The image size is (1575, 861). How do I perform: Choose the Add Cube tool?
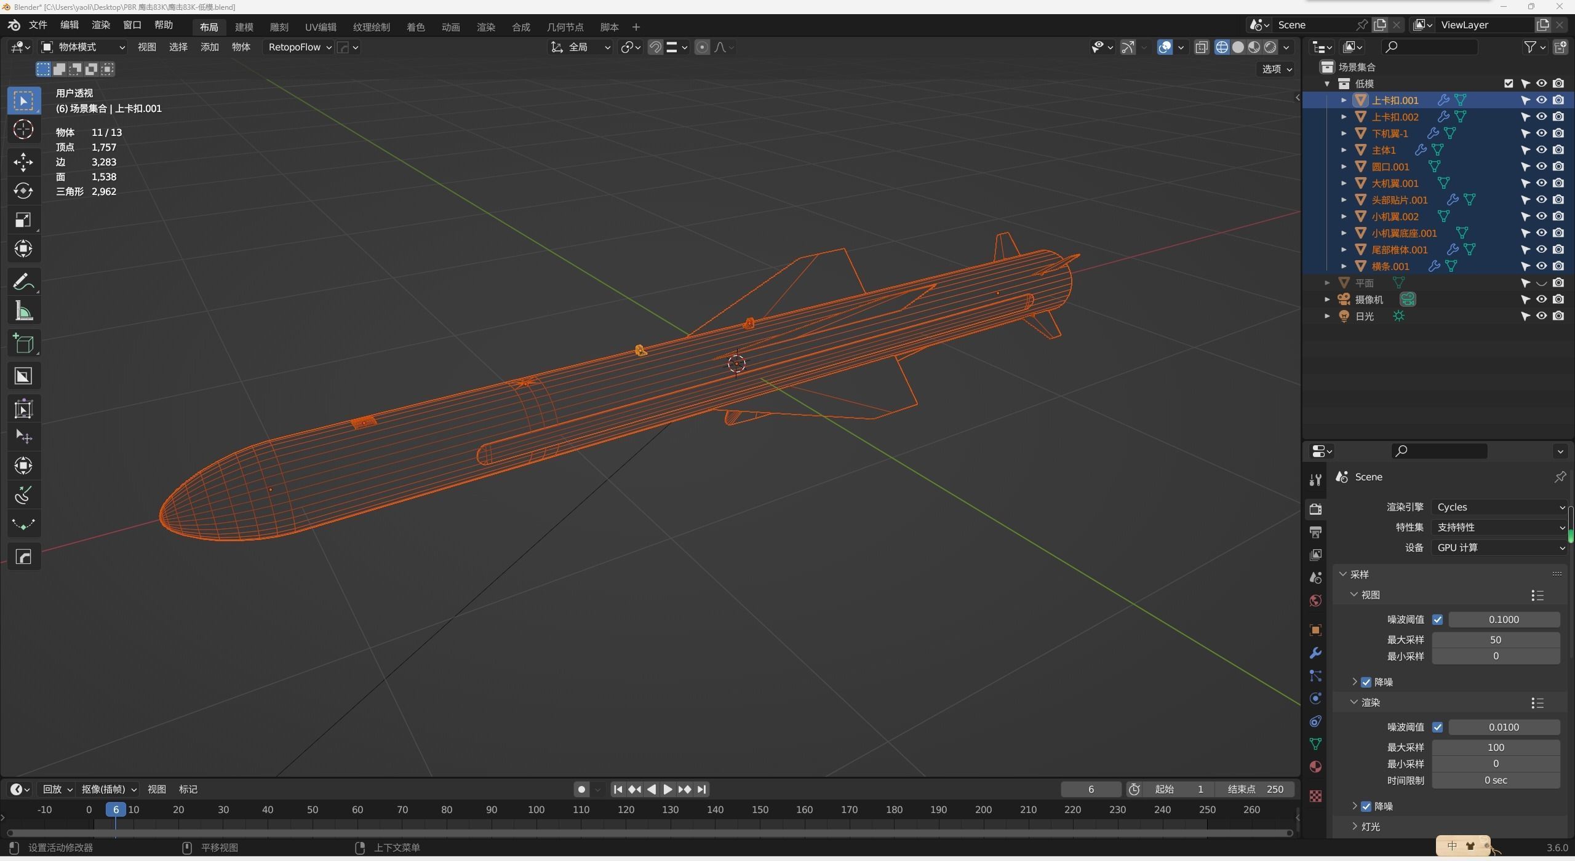point(23,344)
